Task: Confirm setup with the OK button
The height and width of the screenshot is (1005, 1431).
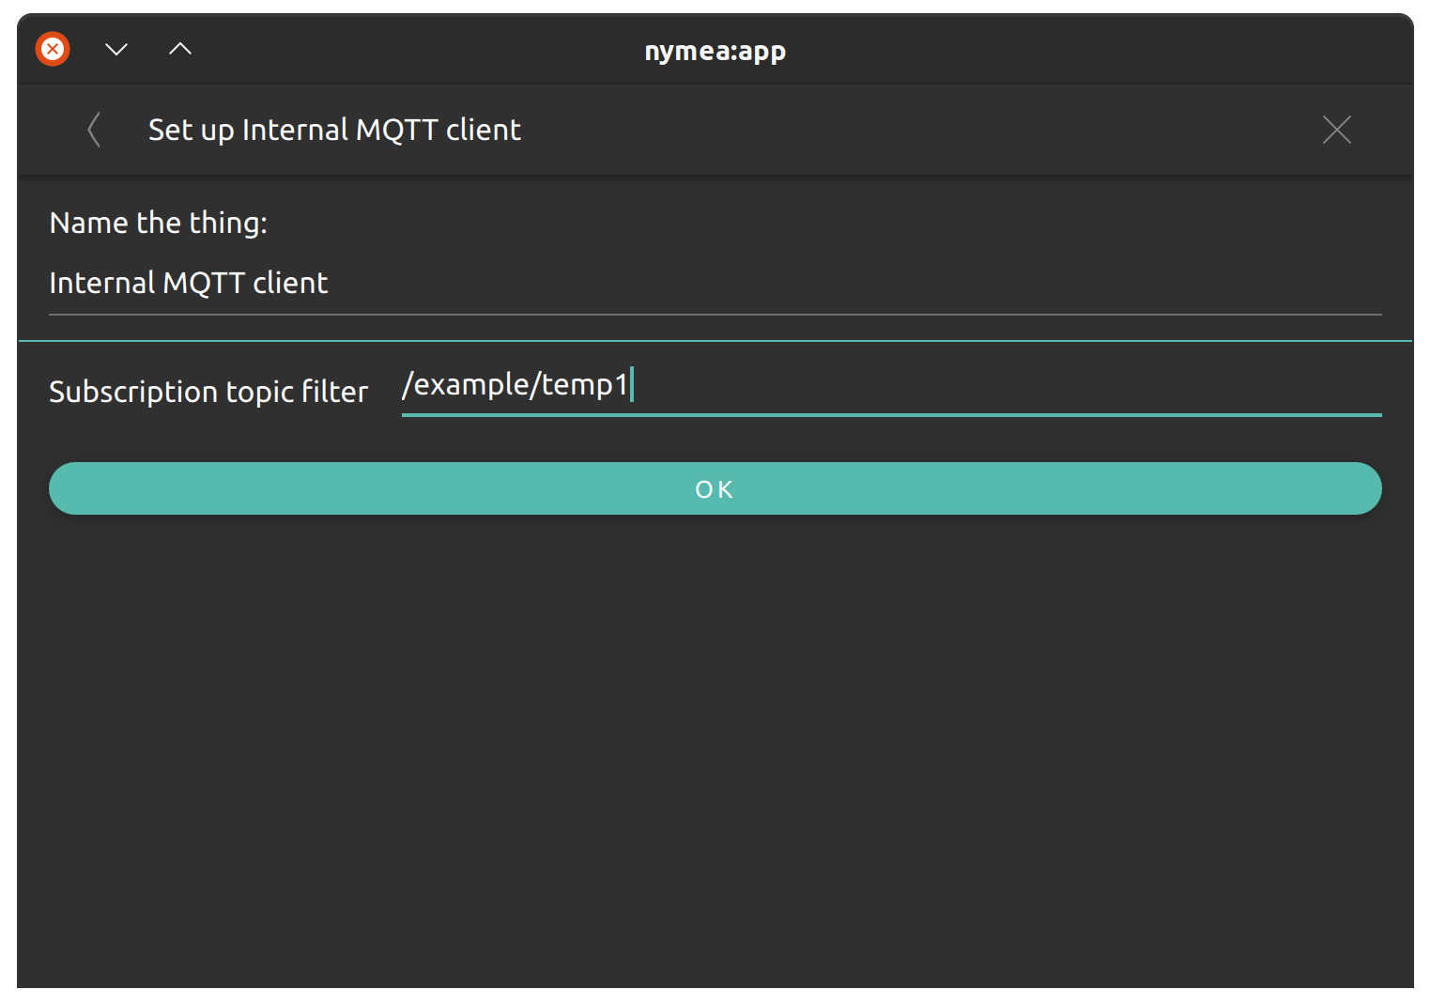Action: (x=715, y=488)
